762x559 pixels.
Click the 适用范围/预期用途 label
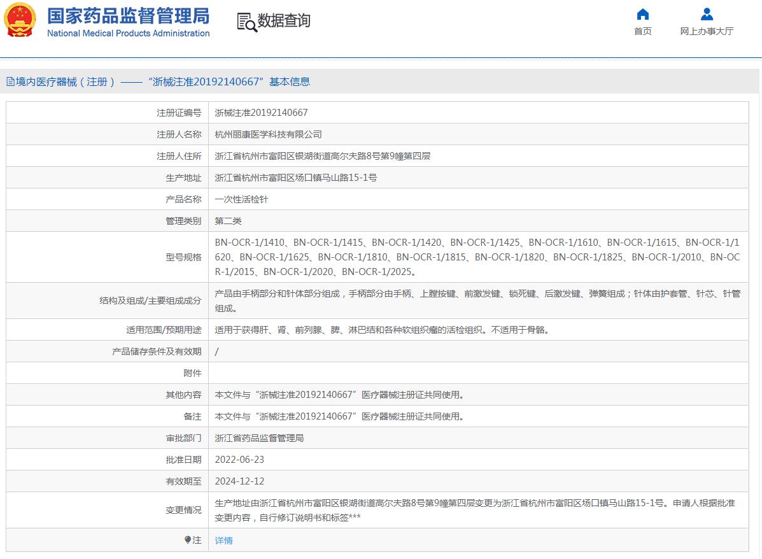[164, 330]
